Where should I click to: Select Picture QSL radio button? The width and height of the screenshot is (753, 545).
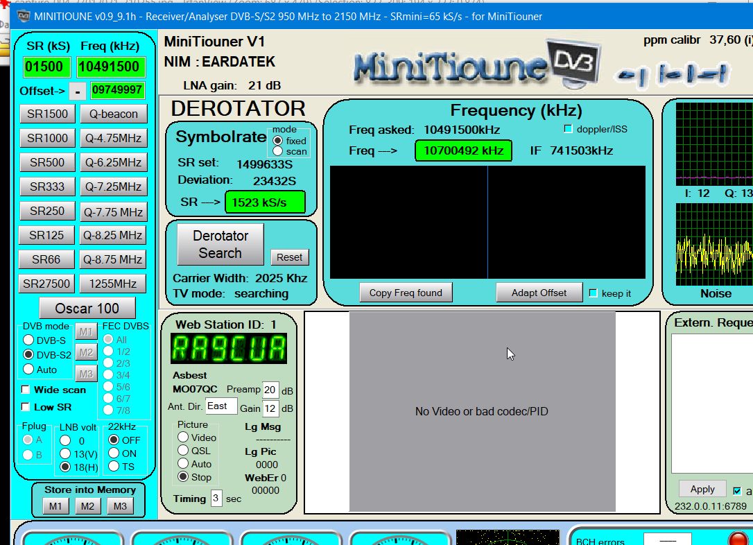[x=183, y=451]
